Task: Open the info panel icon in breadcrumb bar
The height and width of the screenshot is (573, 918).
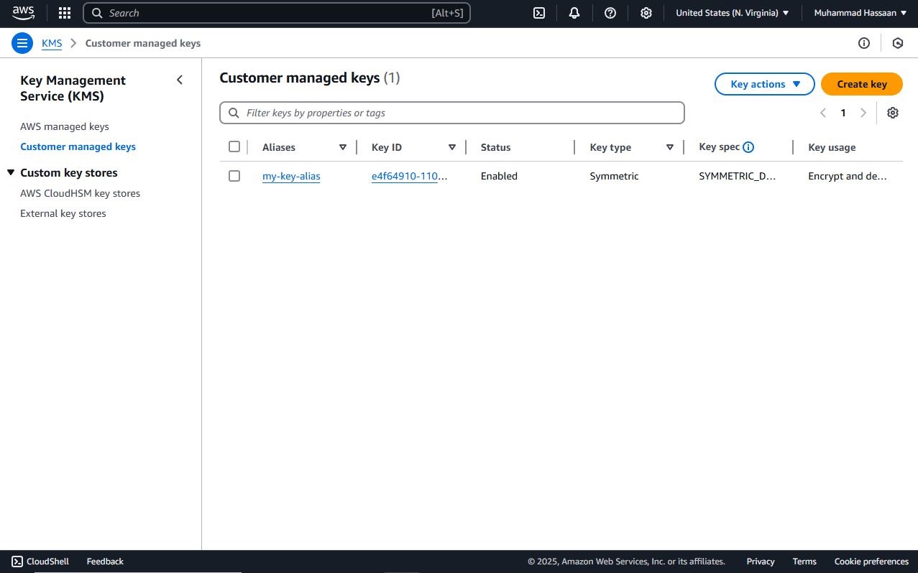Action: point(864,43)
